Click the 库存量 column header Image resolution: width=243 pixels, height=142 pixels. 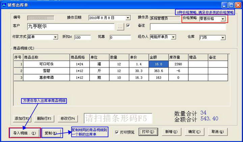tap(179, 57)
